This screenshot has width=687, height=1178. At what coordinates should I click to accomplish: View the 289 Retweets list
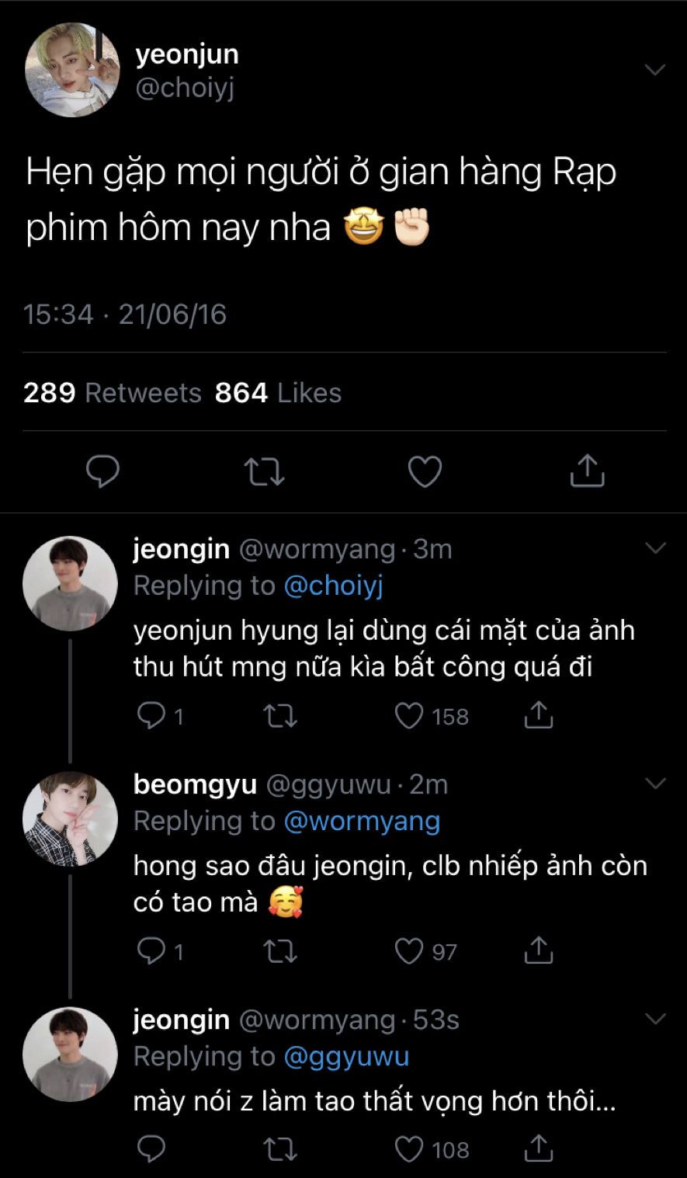coord(113,393)
